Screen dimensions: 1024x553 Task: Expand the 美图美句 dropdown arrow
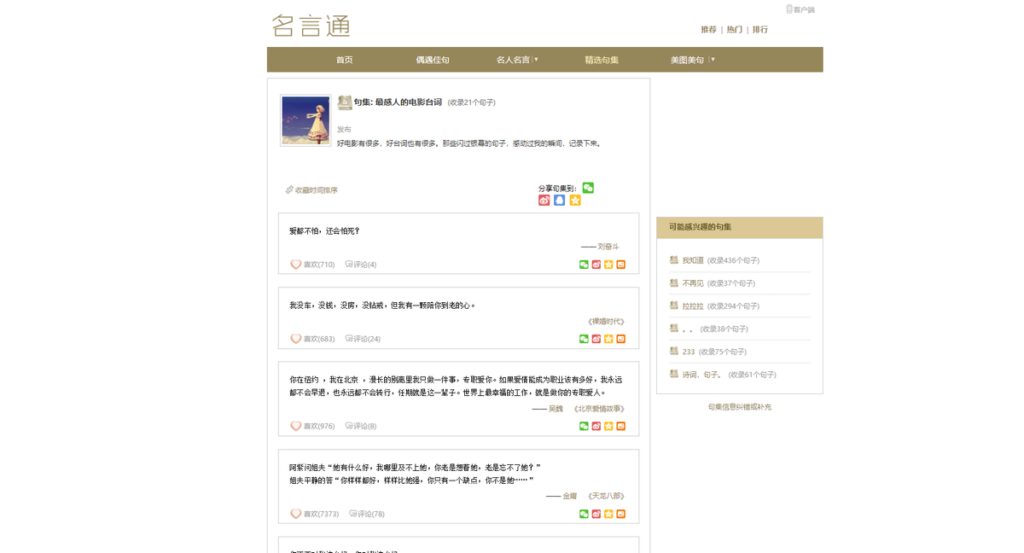pos(713,59)
